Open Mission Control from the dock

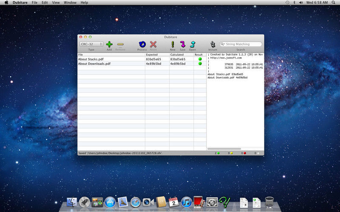click(x=97, y=202)
